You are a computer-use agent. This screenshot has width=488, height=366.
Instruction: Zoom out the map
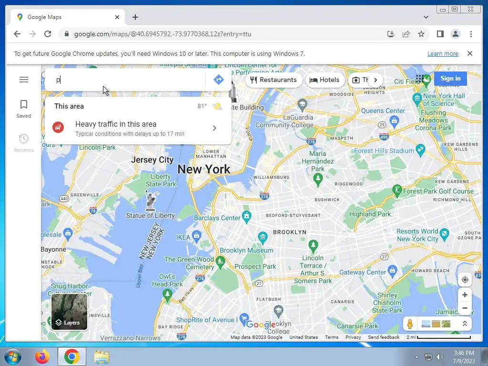tap(465, 308)
